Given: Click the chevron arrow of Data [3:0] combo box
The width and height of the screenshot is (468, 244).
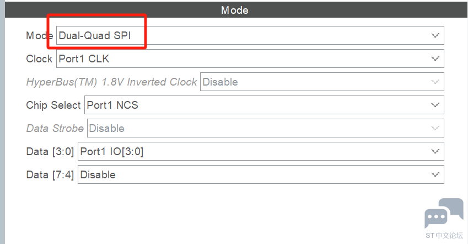Looking at the screenshot, I should pos(435,151).
